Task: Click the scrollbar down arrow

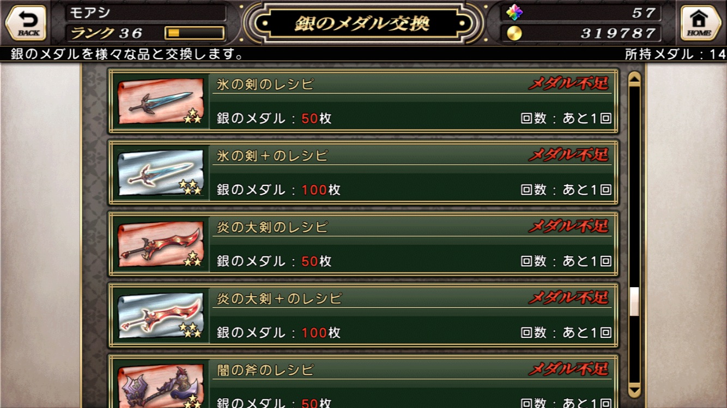Action: tap(634, 391)
